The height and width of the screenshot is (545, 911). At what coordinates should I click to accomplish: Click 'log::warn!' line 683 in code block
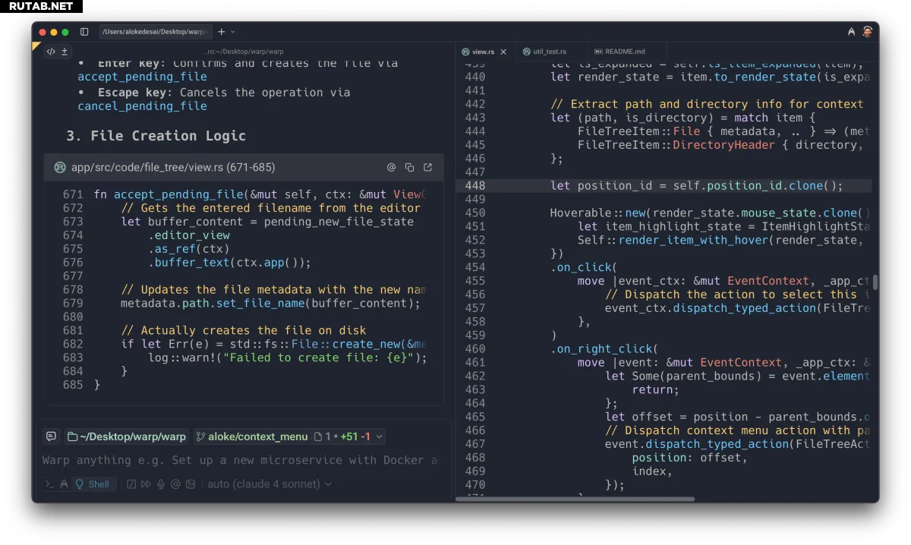coord(287,358)
